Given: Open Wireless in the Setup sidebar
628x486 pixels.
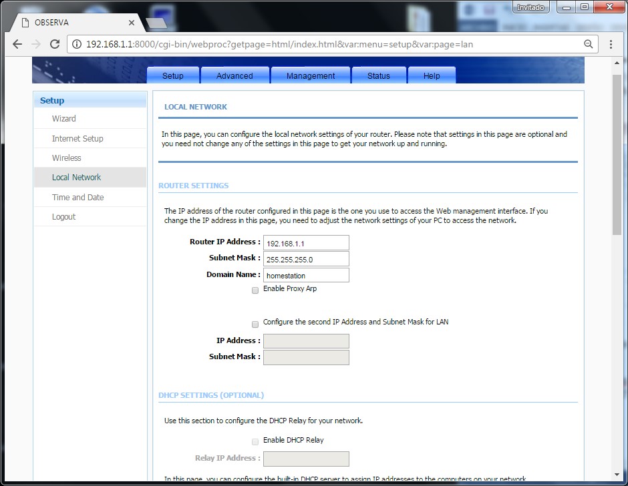Looking at the screenshot, I should click(67, 158).
